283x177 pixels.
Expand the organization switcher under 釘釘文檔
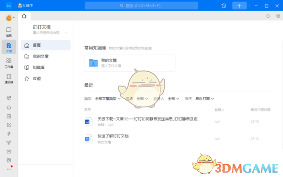point(66,33)
